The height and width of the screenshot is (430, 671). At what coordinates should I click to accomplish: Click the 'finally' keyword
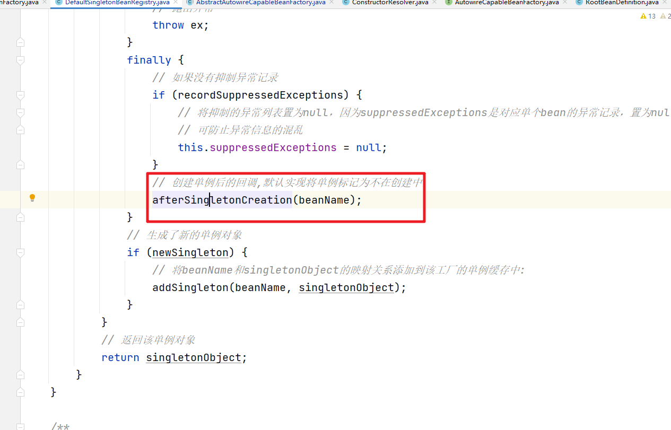[149, 60]
